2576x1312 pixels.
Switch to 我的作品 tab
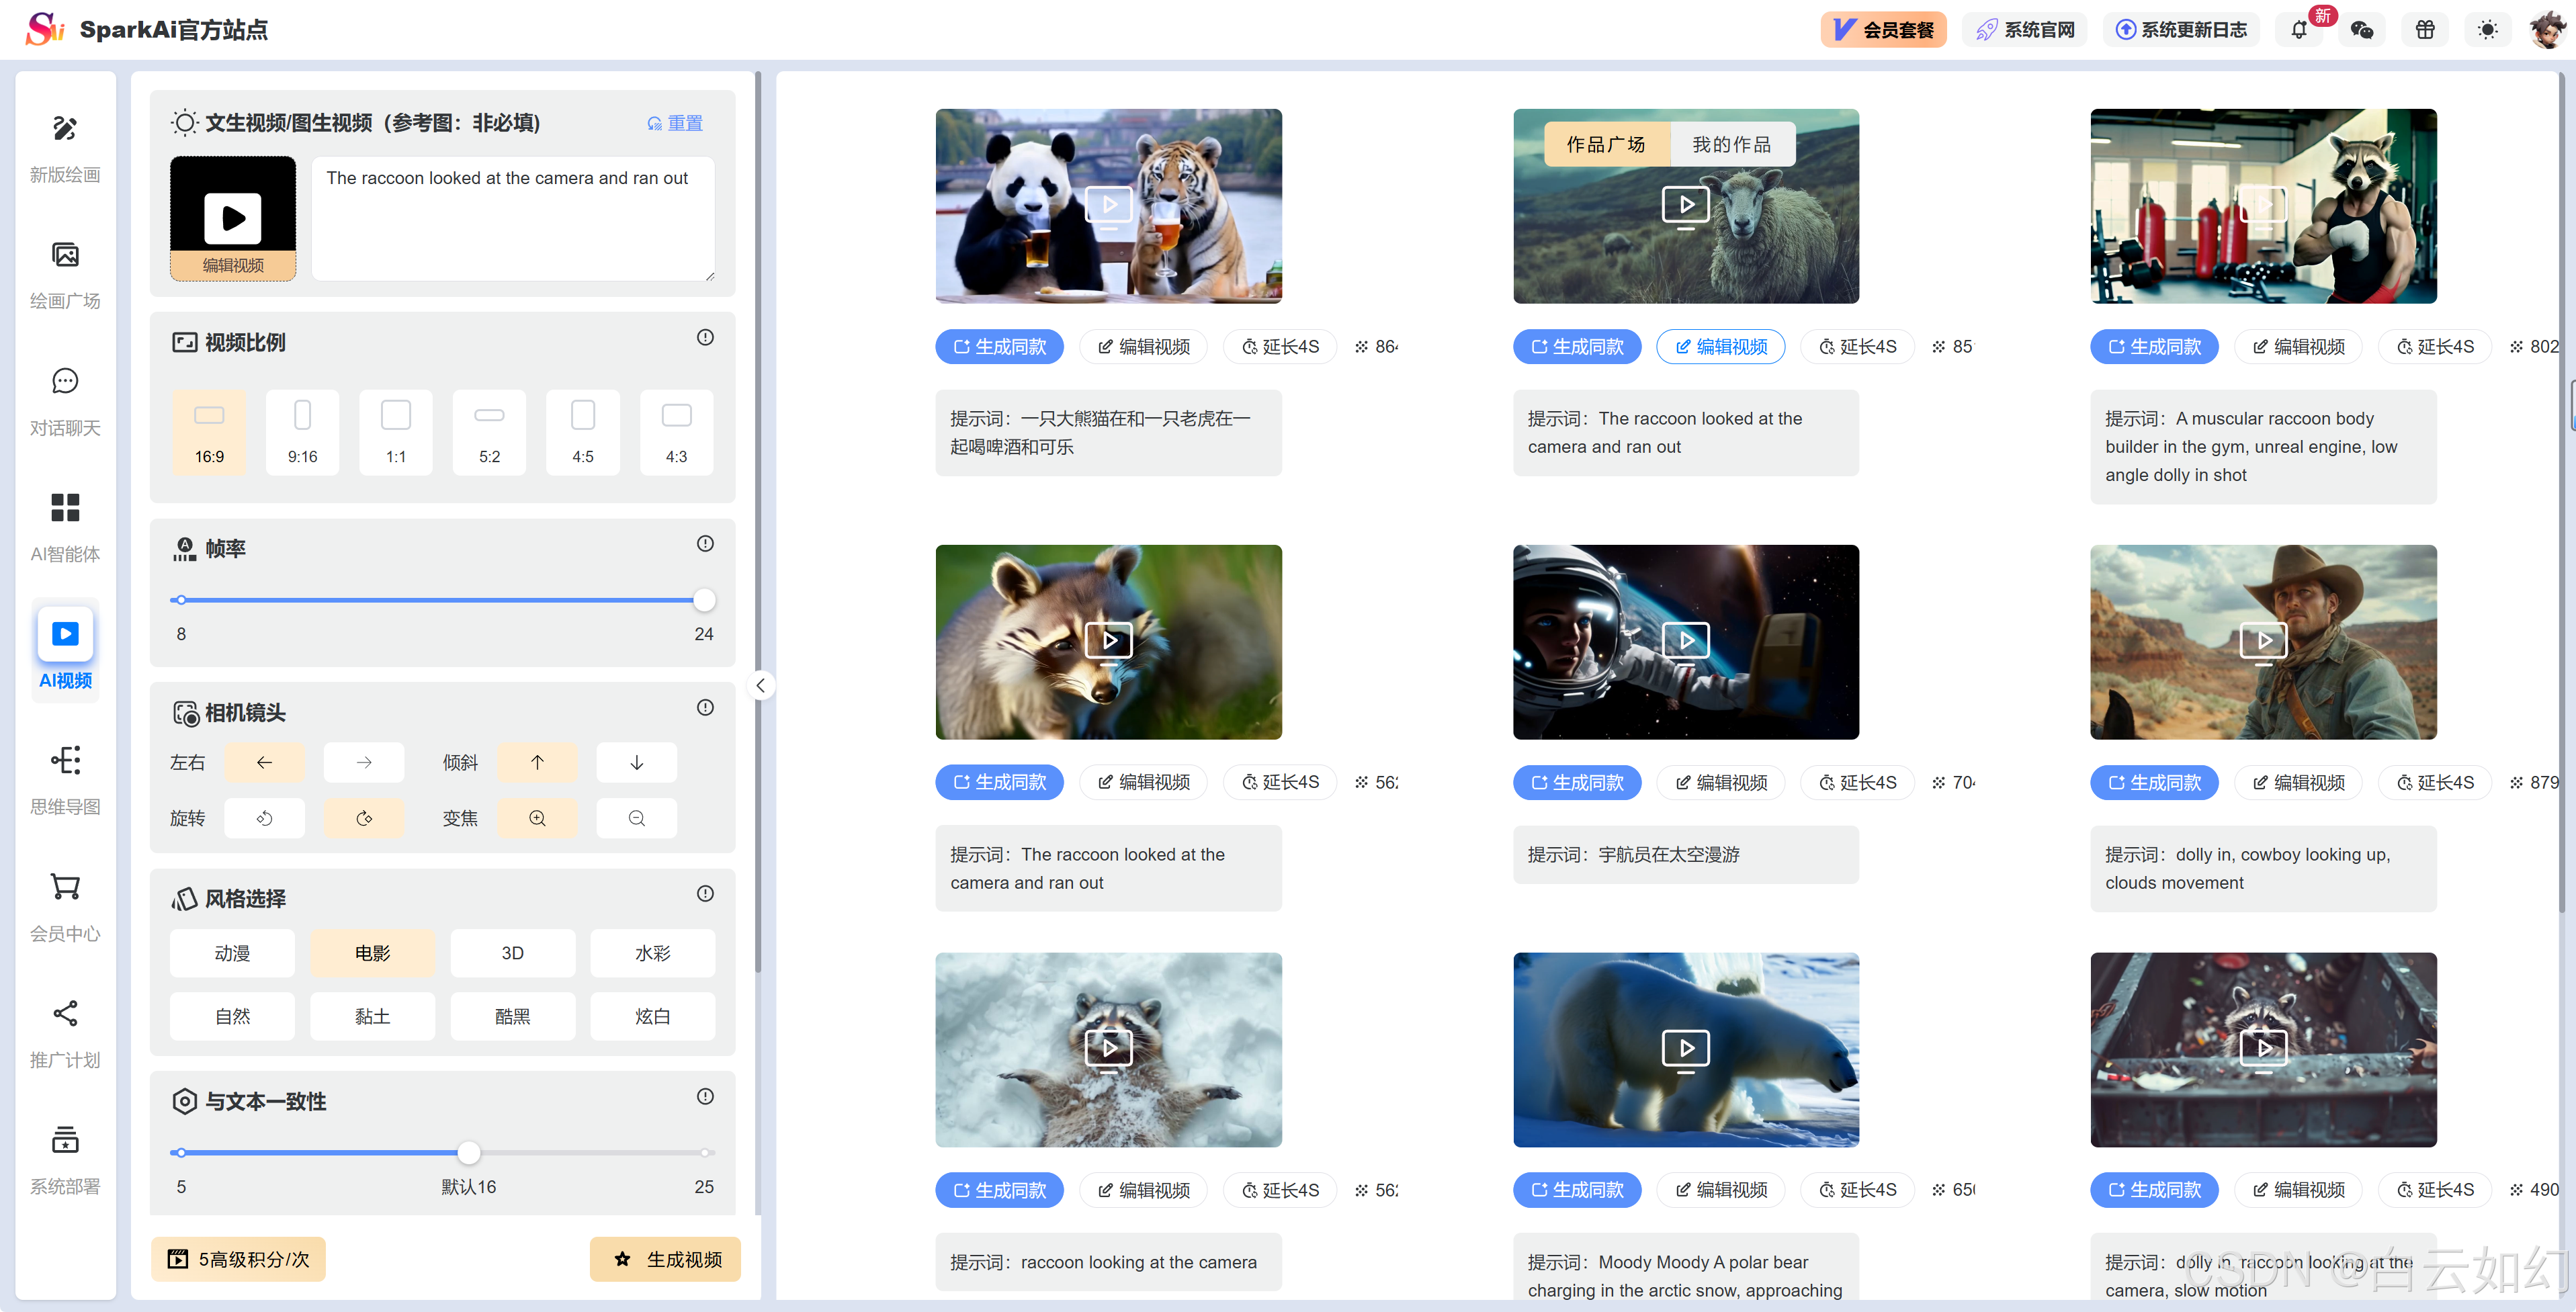pyautogui.click(x=1731, y=145)
